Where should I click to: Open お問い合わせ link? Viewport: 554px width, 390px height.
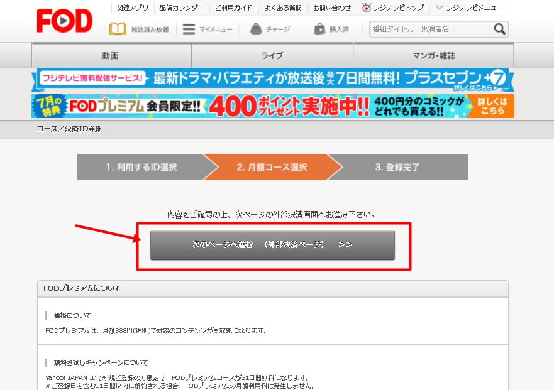pyautogui.click(x=332, y=8)
